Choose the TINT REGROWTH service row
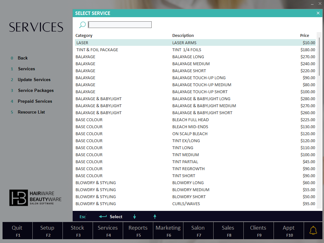 point(188,169)
